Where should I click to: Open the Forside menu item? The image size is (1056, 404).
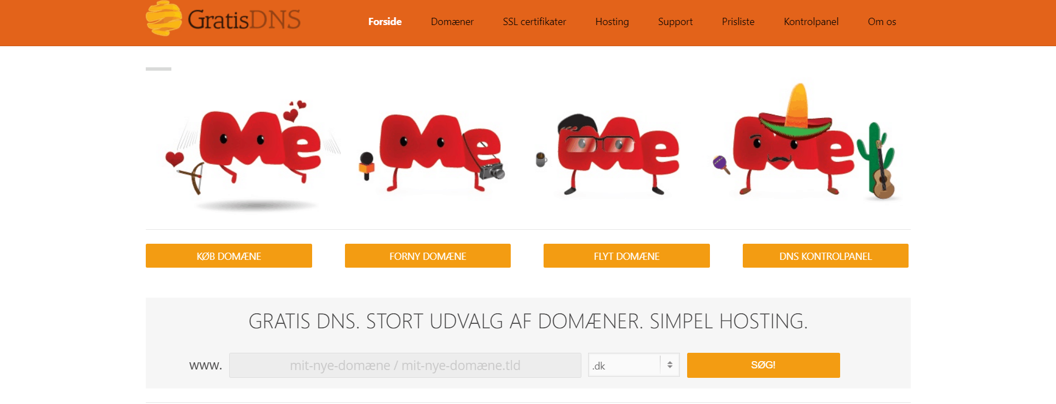click(x=384, y=22)
